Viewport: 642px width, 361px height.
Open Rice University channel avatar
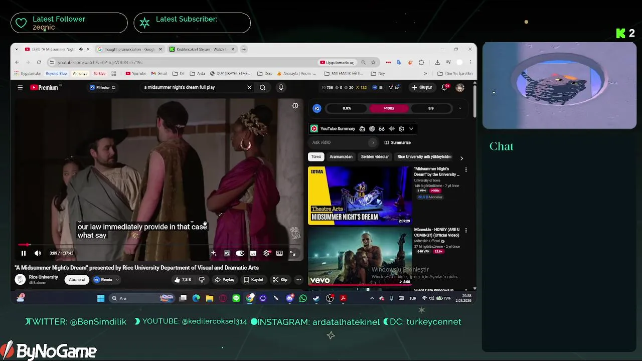point(20,280)
